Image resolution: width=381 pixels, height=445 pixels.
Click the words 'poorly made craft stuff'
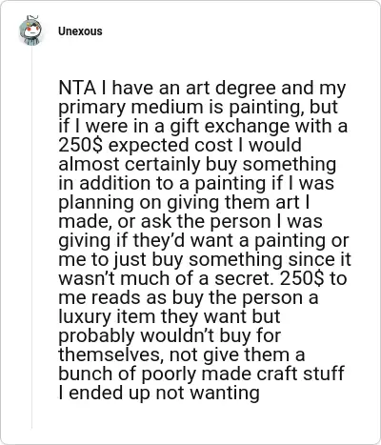[x=243, y=374]
